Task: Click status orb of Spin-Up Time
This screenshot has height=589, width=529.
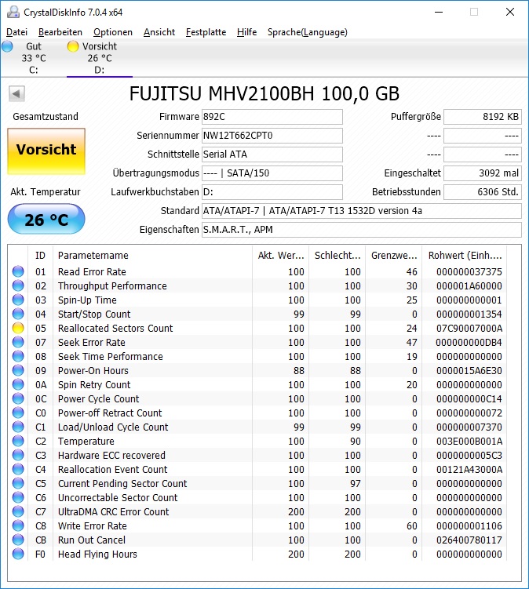Action: (x=18, y=300)
